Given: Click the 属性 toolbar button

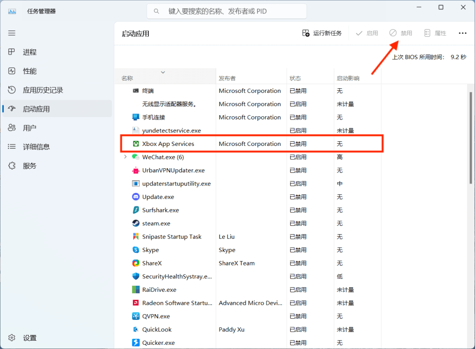Looking at the screenshot, I should (435, 33).
